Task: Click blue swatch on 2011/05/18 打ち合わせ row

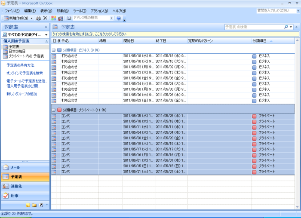Action: click(x=254, y=56)
